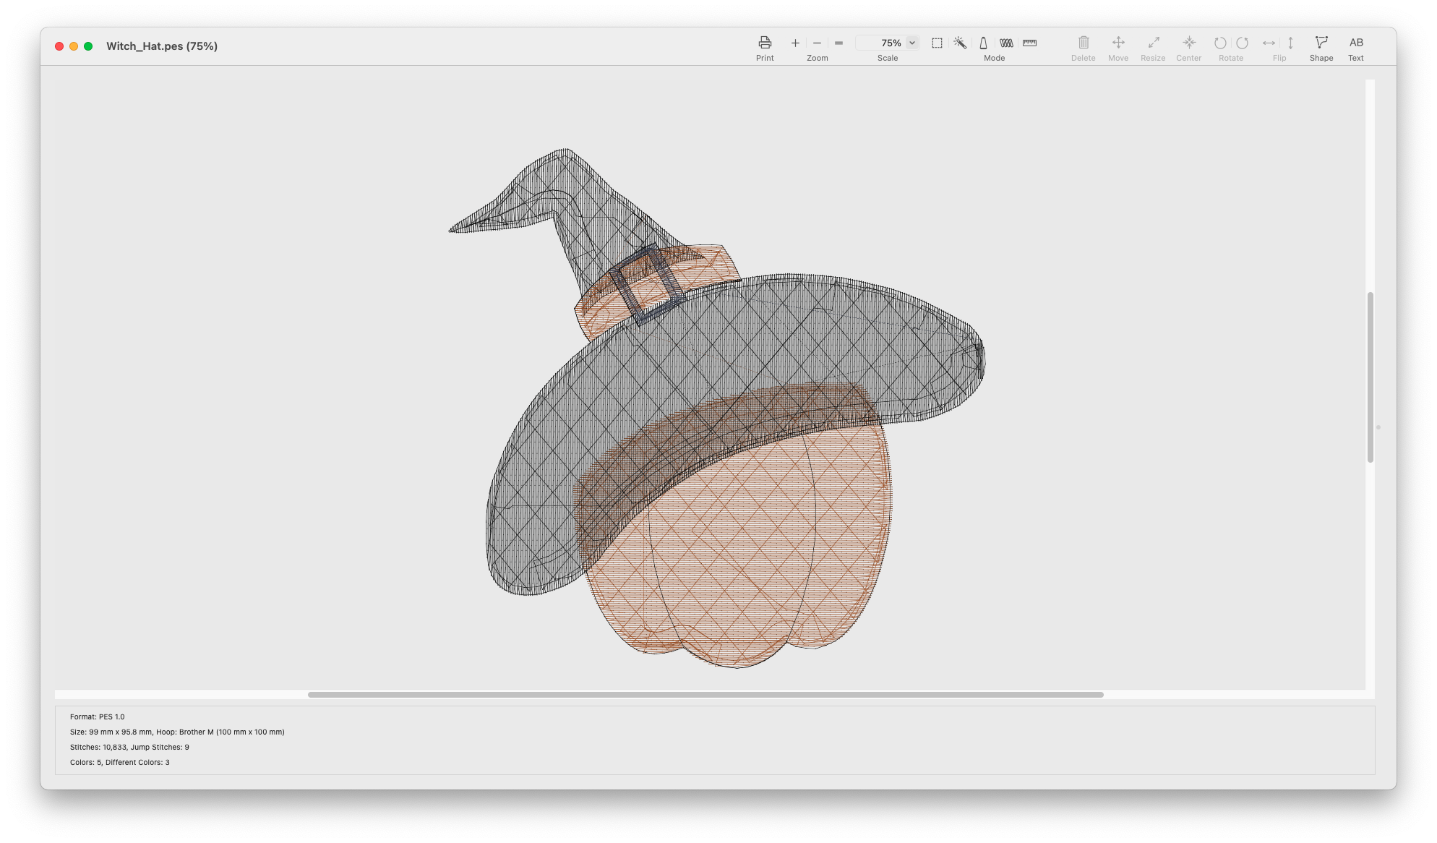Flip the design horizontally
The width and height of the screenshot is (1437, 843).
coord(1269,43)
